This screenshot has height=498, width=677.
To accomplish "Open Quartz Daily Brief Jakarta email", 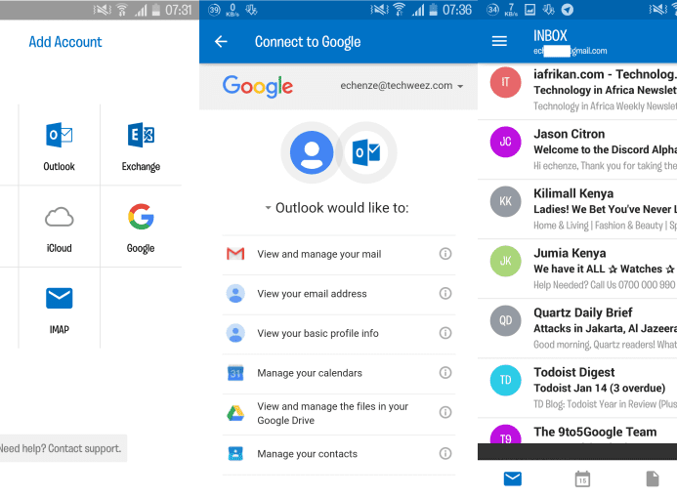I will (577, 328).
